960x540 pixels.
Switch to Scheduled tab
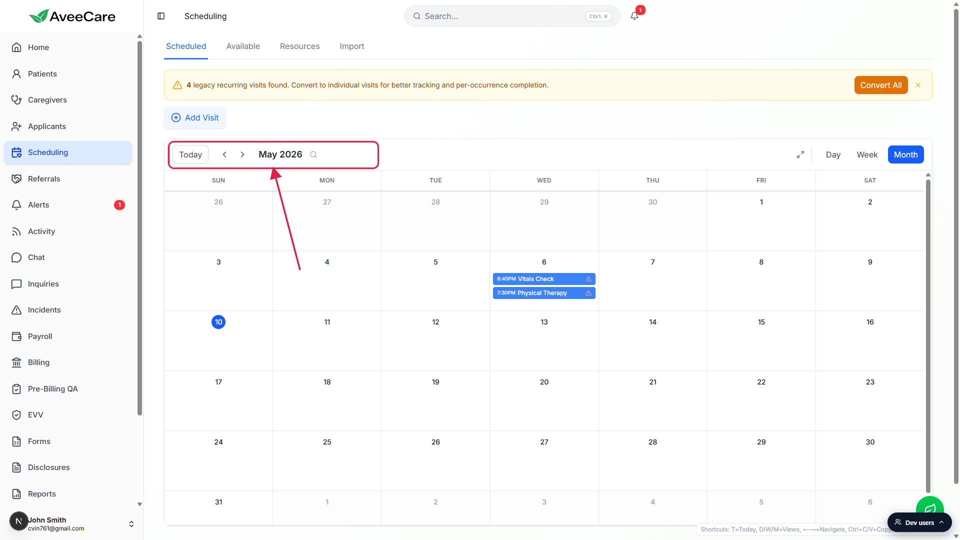(186, 46)
